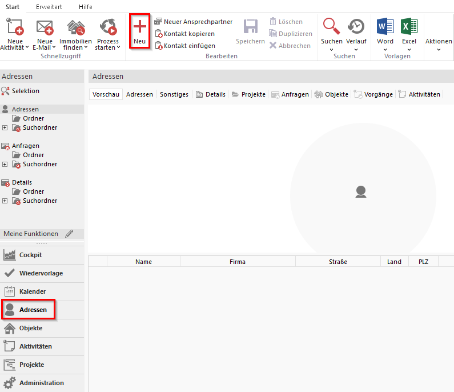Switch to the Erweitert ribbon tab
Viewport: 454px width, 392px height.
[49, 7]
